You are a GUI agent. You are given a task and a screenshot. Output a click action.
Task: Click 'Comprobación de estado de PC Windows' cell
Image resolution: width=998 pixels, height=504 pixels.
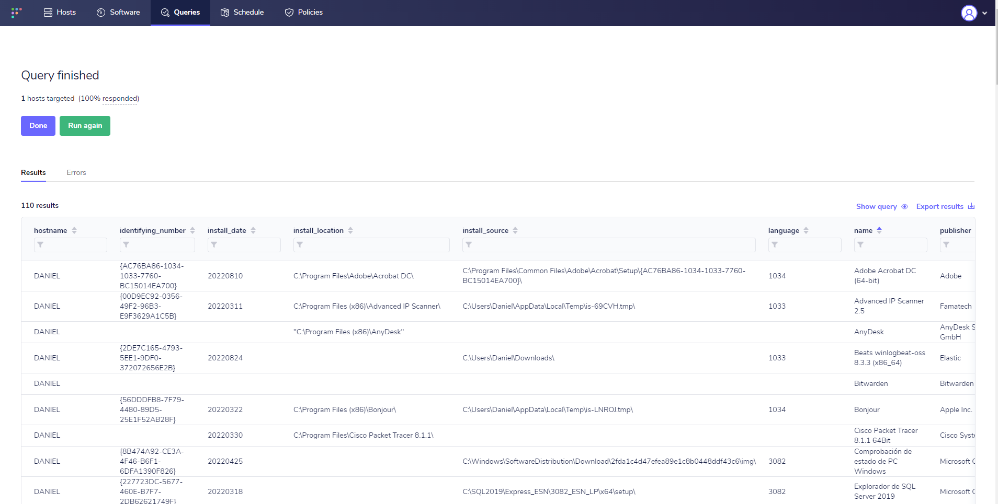[883, 461]
